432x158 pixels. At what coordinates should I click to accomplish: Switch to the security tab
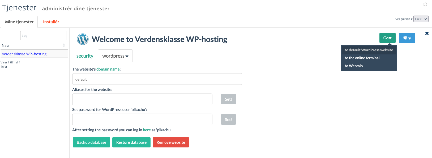click(x=85, y=56)
